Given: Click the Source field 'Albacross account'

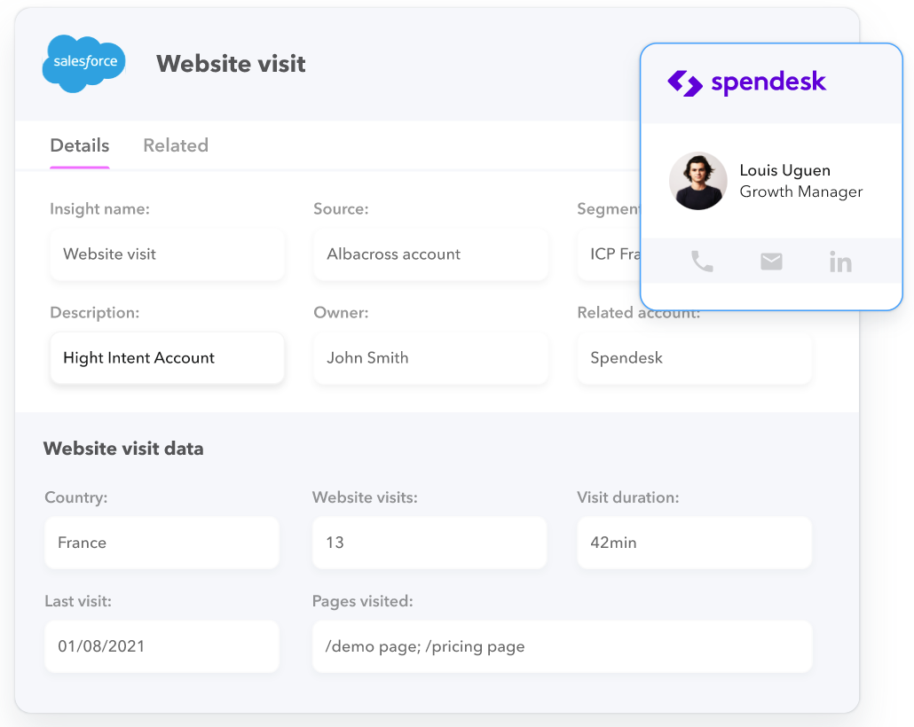Looking at the screenshot, I should click(x=430, y=254).
